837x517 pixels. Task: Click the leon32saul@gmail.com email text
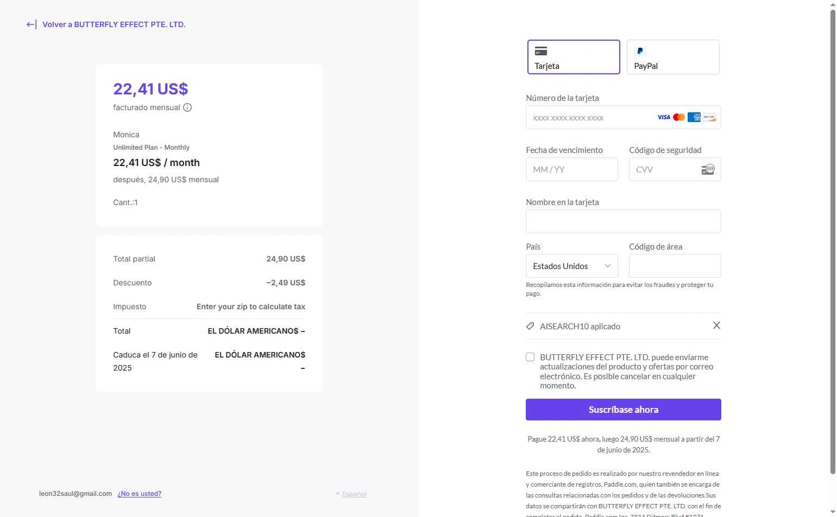75,494
